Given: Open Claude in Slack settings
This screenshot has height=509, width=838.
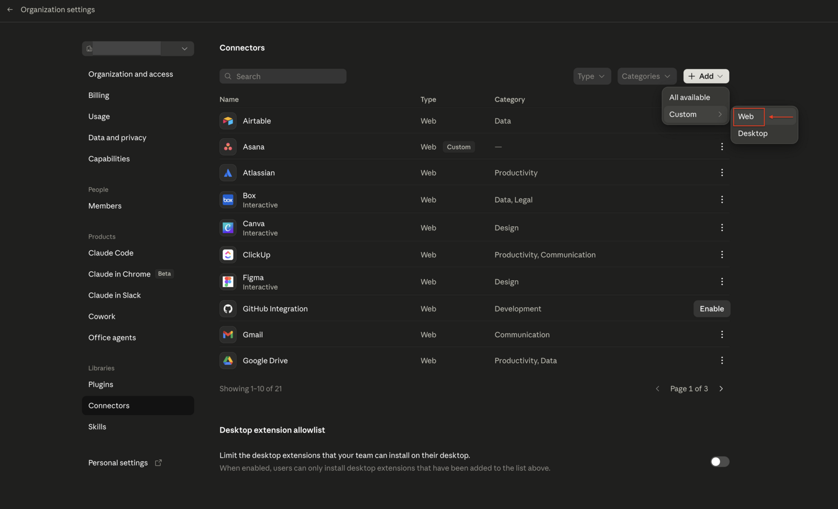Looking at the screenshot, I should point(115,296).
